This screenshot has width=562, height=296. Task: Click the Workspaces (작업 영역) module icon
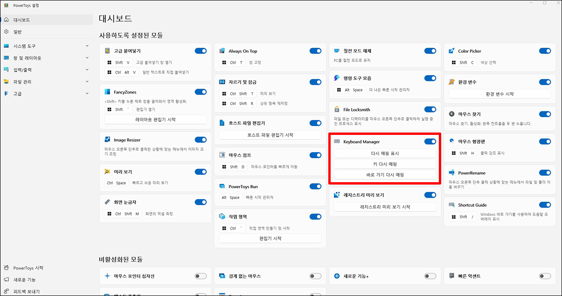coord(222,217)
